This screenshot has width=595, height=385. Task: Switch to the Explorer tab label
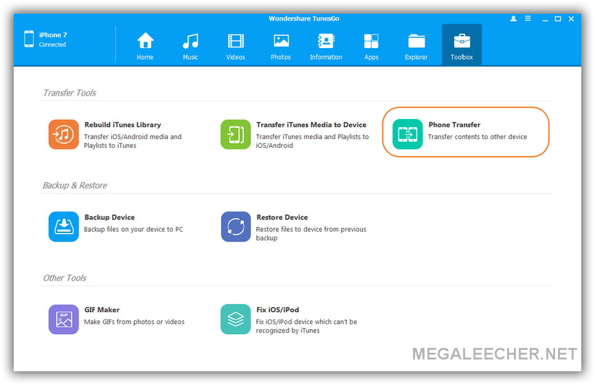[416, 57]
